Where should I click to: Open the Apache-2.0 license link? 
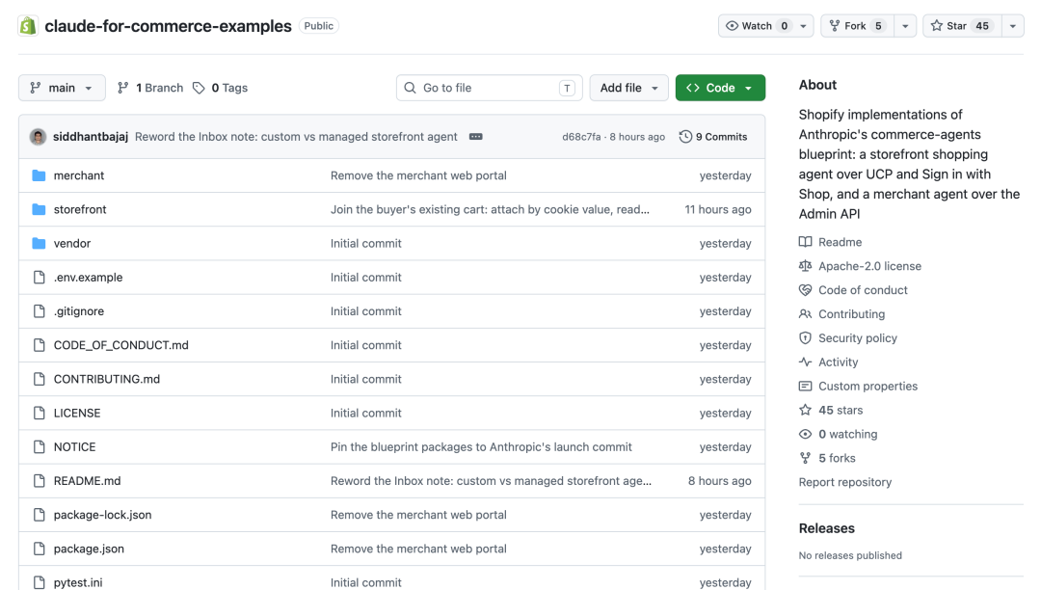[869, 265]
